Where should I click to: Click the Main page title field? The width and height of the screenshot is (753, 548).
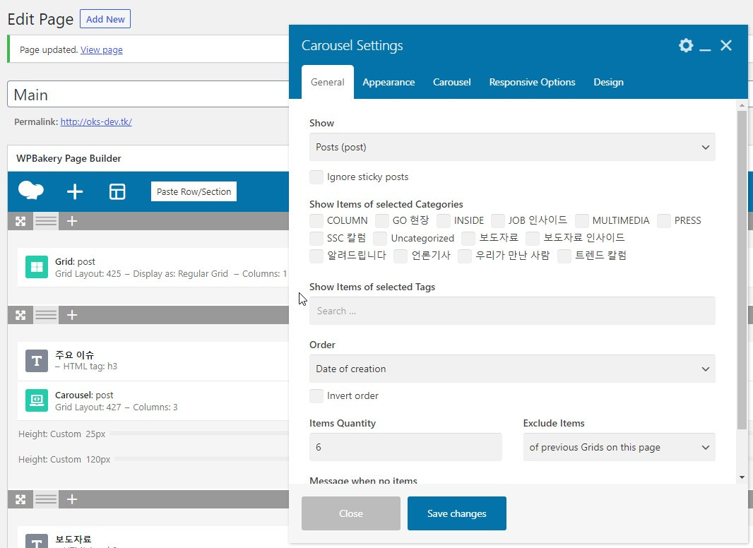click(x=148, y=94)
